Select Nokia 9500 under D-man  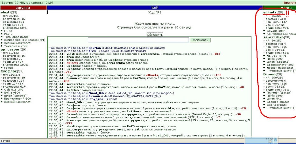[x=275, y=96]
